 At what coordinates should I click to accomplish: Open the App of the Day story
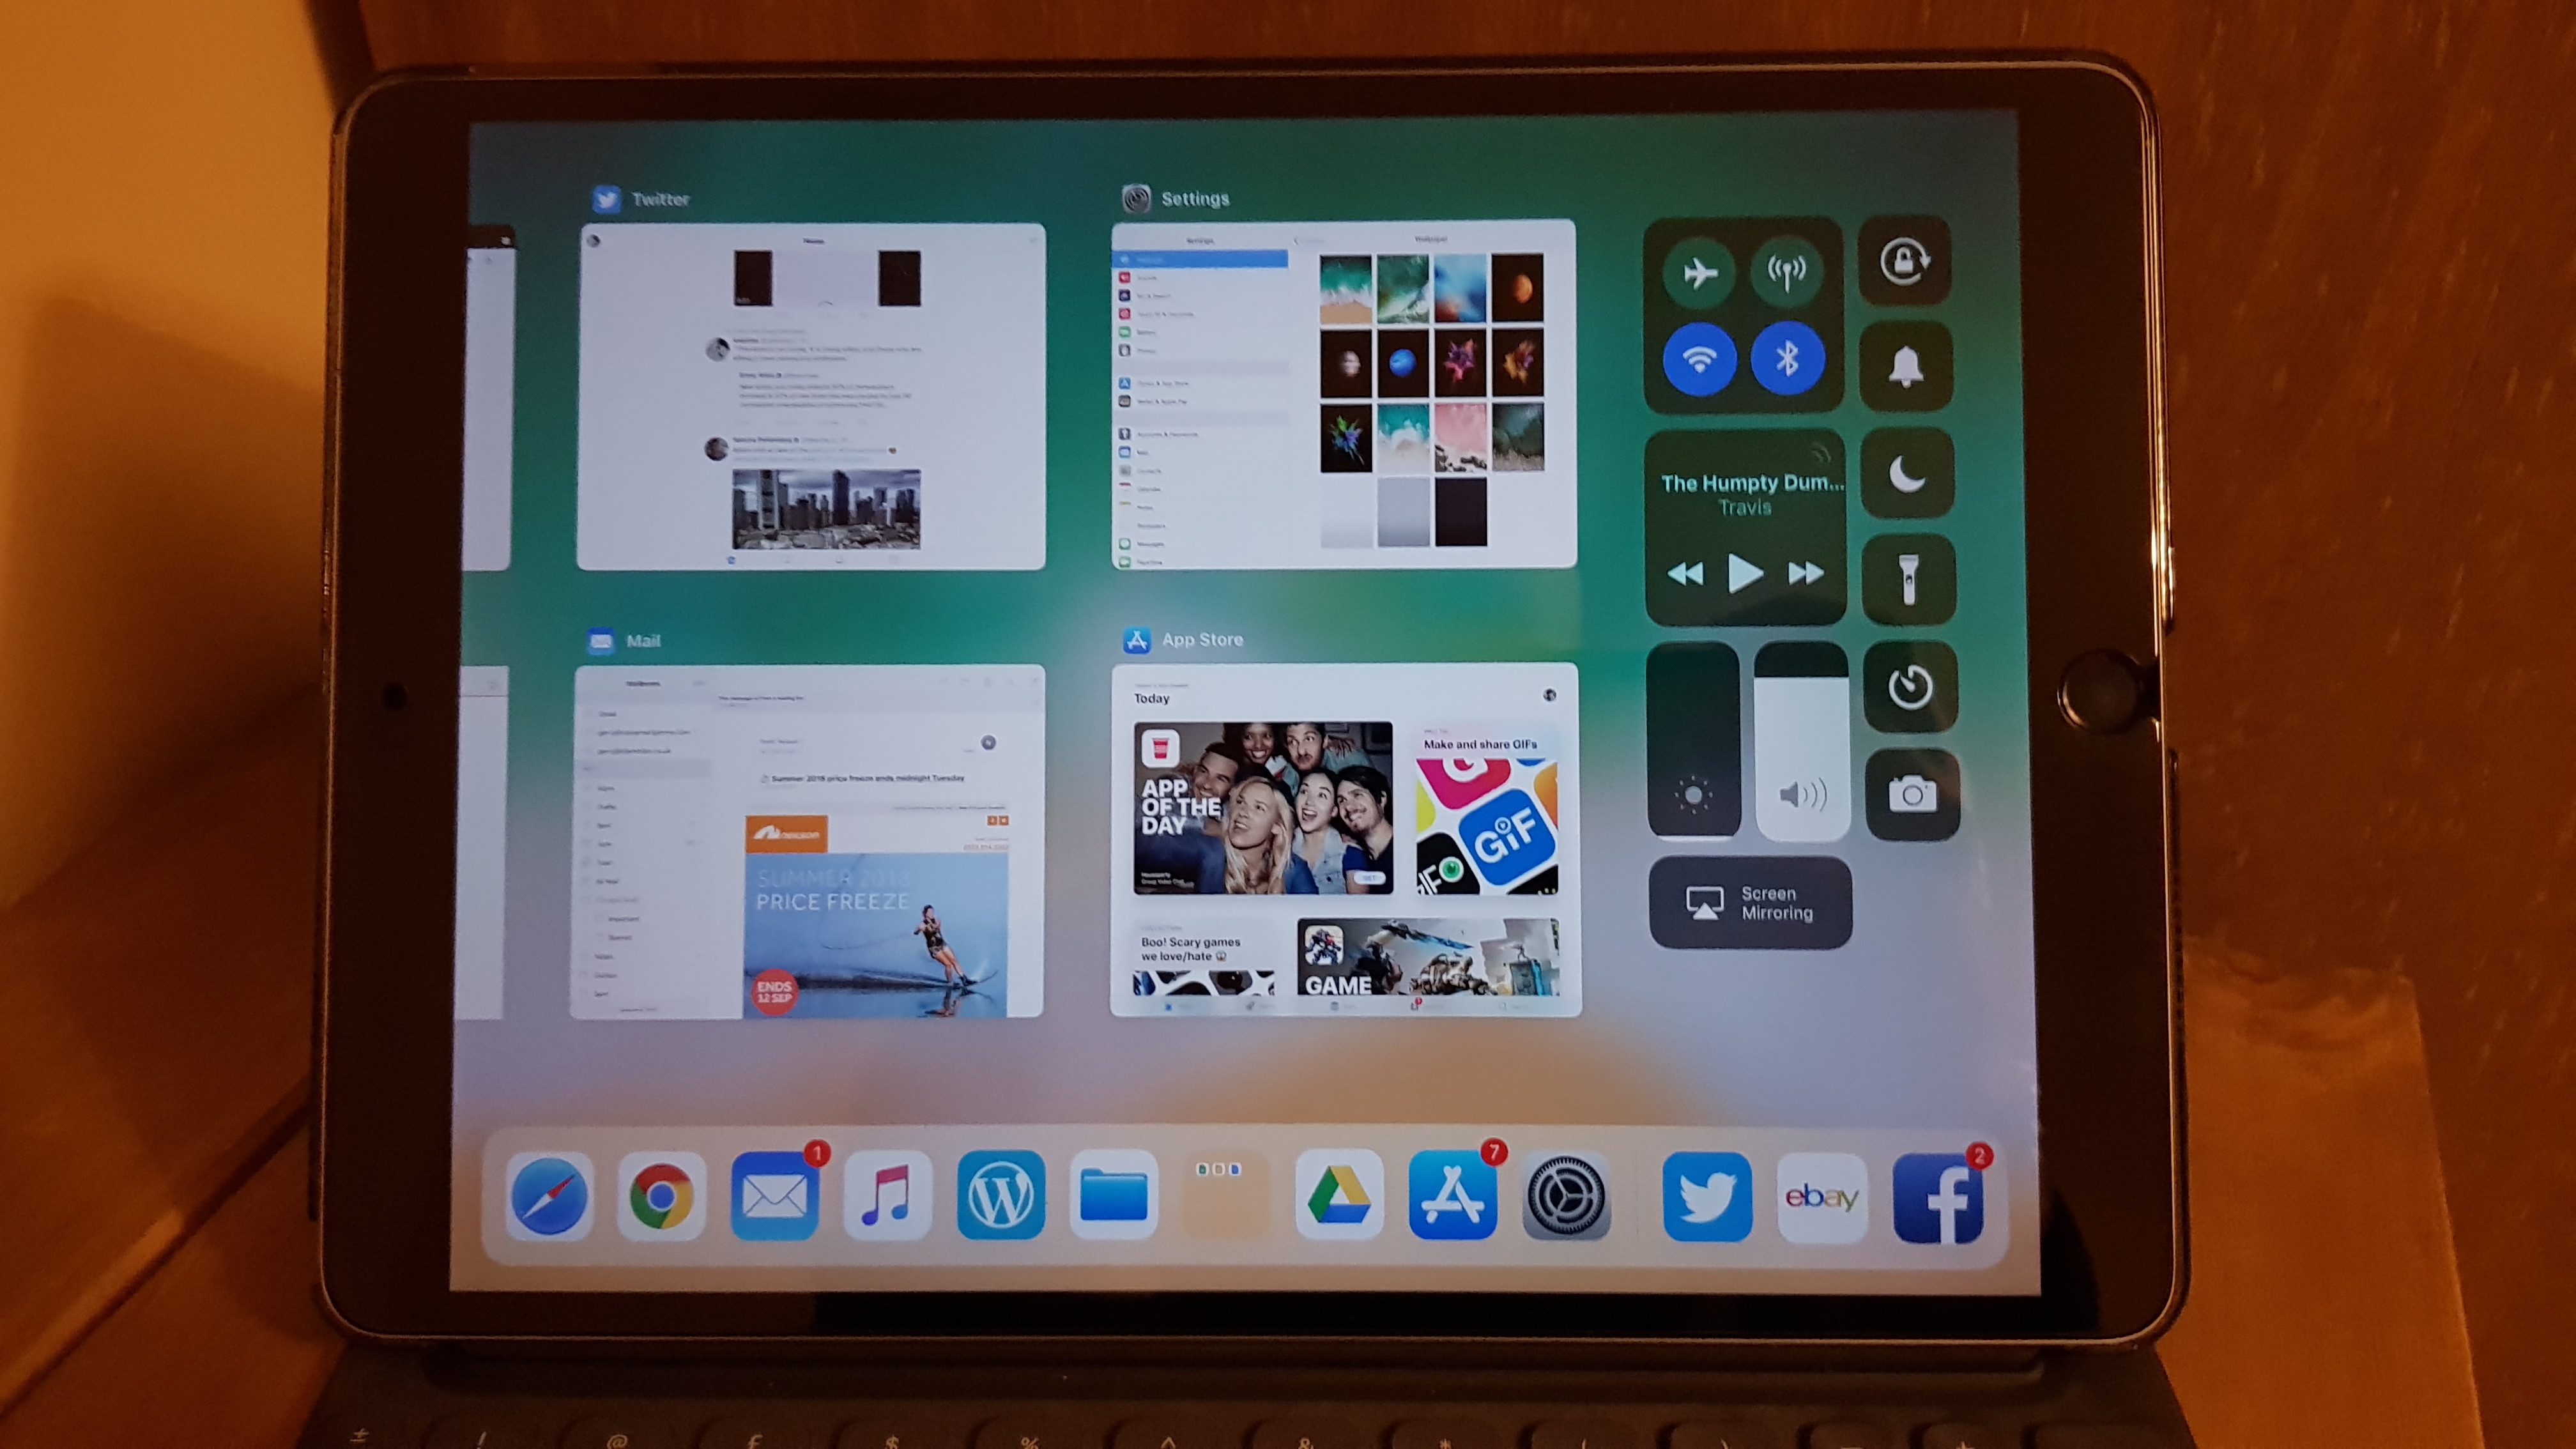tap(1263, 808)
